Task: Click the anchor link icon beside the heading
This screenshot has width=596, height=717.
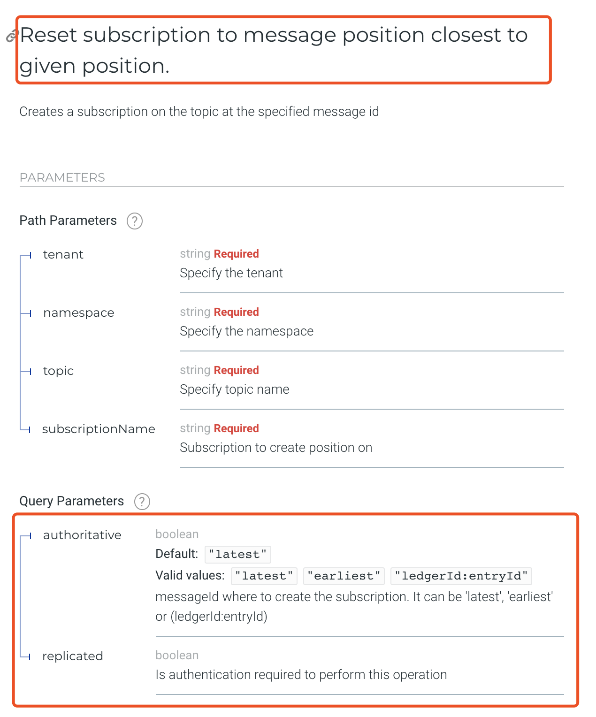Action: click(11, 36)
